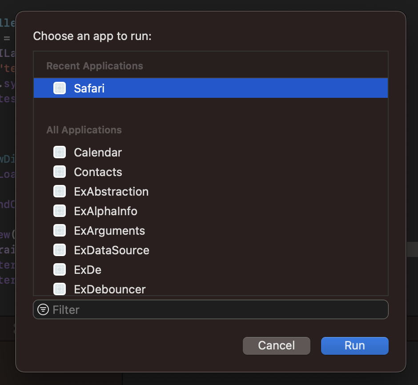
Task: Select Contacts in the app list
Action: [x=211, y=172]
